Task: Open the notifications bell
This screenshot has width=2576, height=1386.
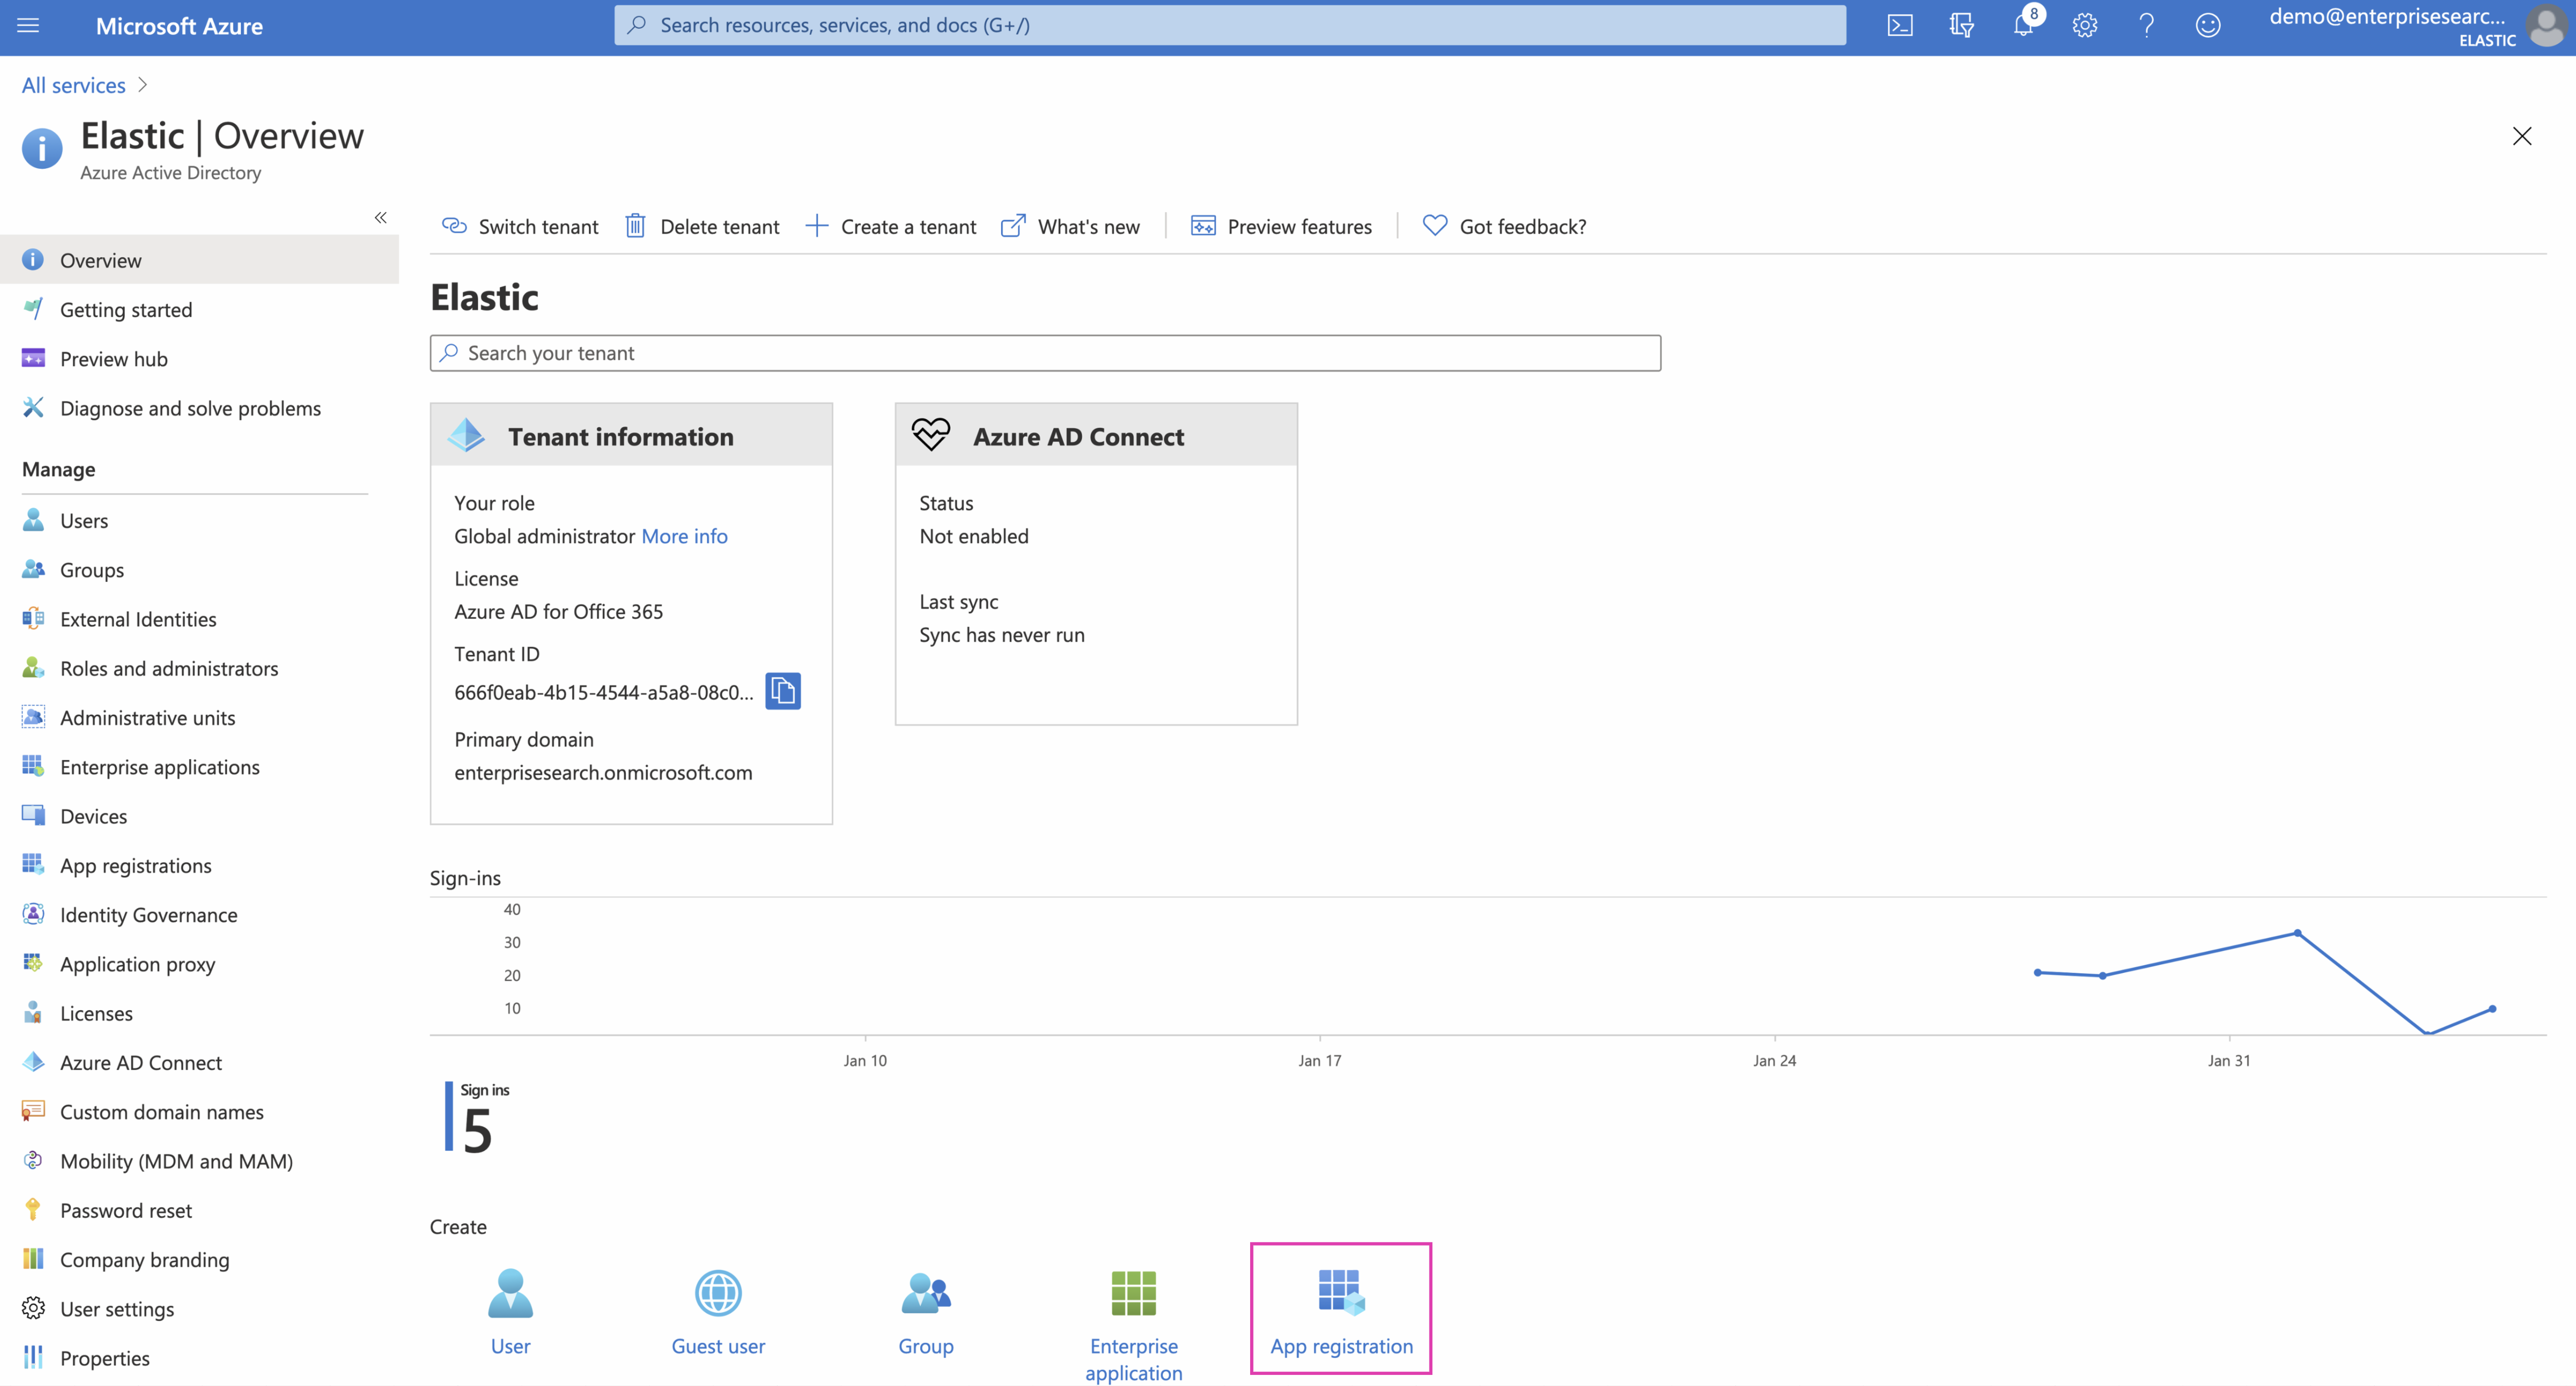Action: [2022, 26]
